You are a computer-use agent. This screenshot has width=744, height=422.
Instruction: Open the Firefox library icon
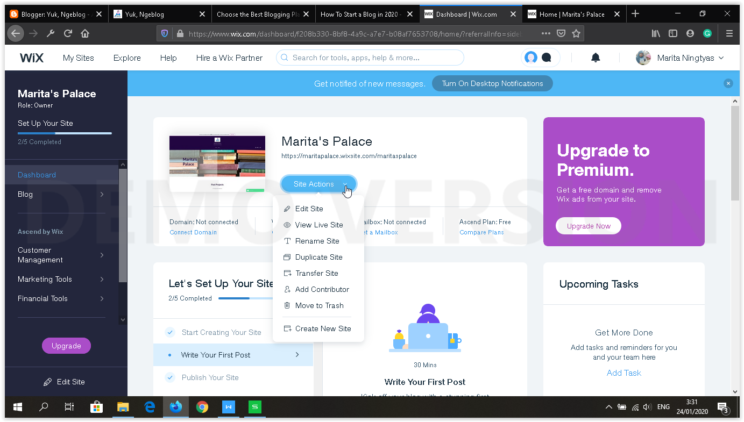pyautogui.click(x=656, y=33)
